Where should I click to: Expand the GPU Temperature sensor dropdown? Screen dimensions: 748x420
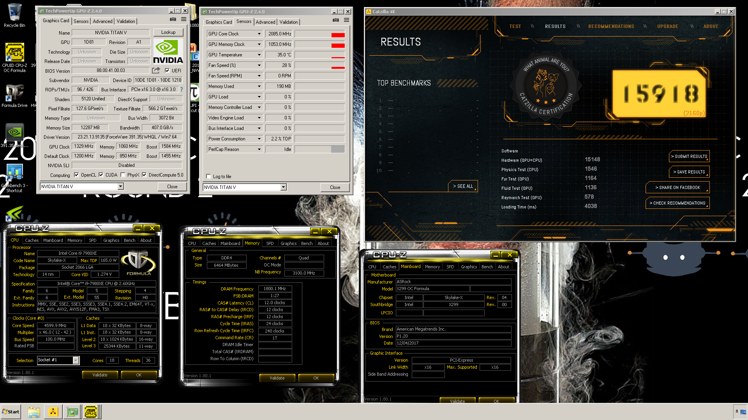click(x=259, y=55)
